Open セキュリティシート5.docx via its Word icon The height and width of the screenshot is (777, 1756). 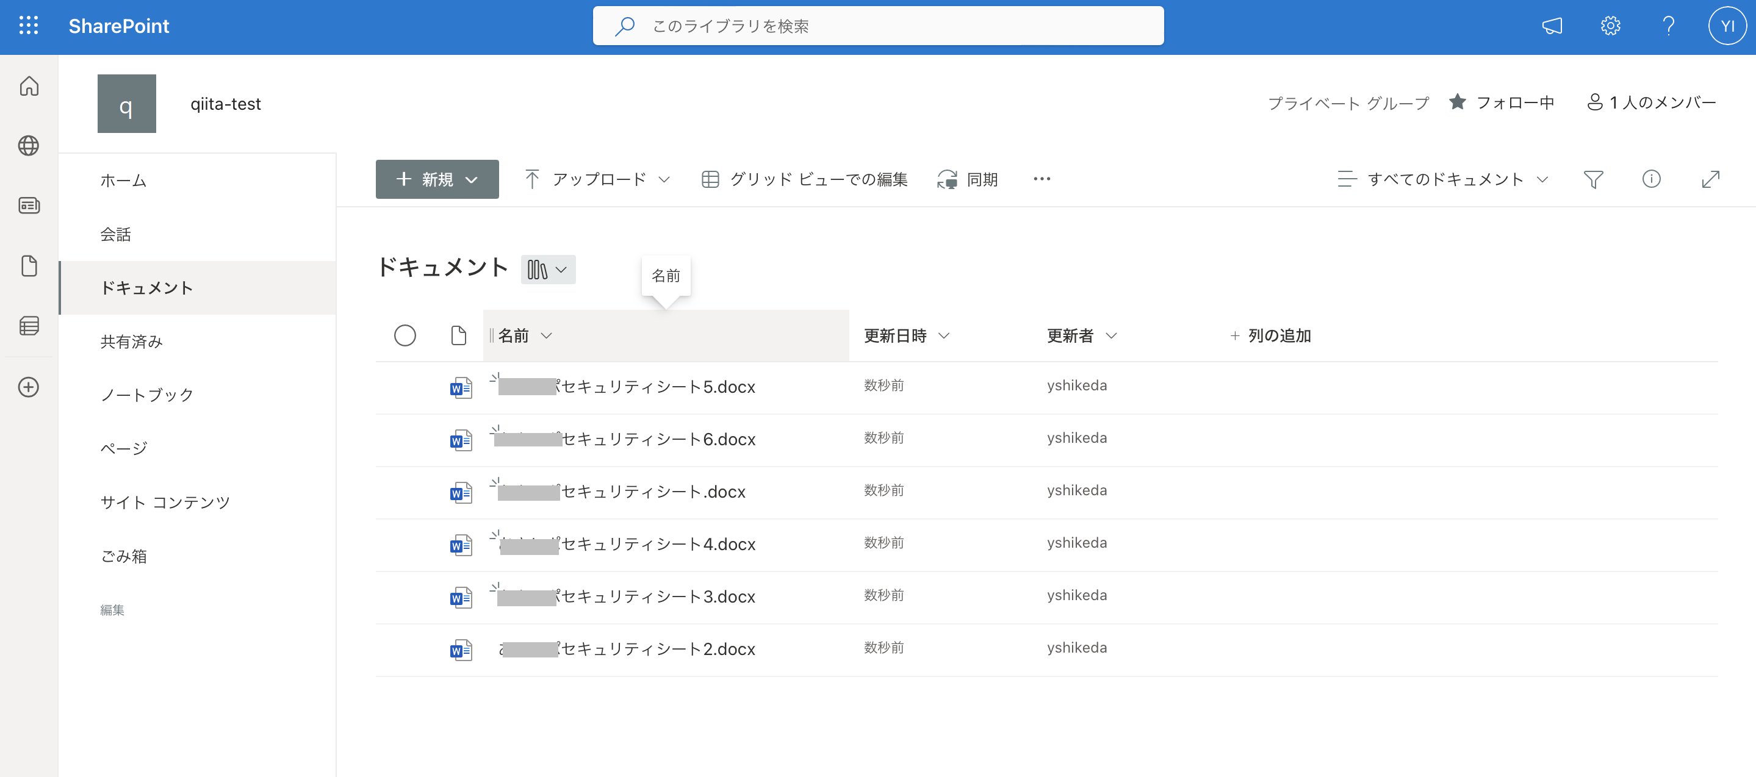(x=460, y=387)
